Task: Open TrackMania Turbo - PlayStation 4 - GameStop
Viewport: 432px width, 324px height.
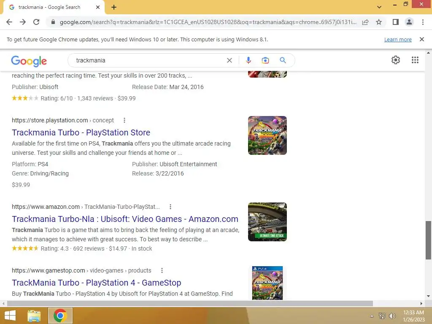Action: coord(97,283)
